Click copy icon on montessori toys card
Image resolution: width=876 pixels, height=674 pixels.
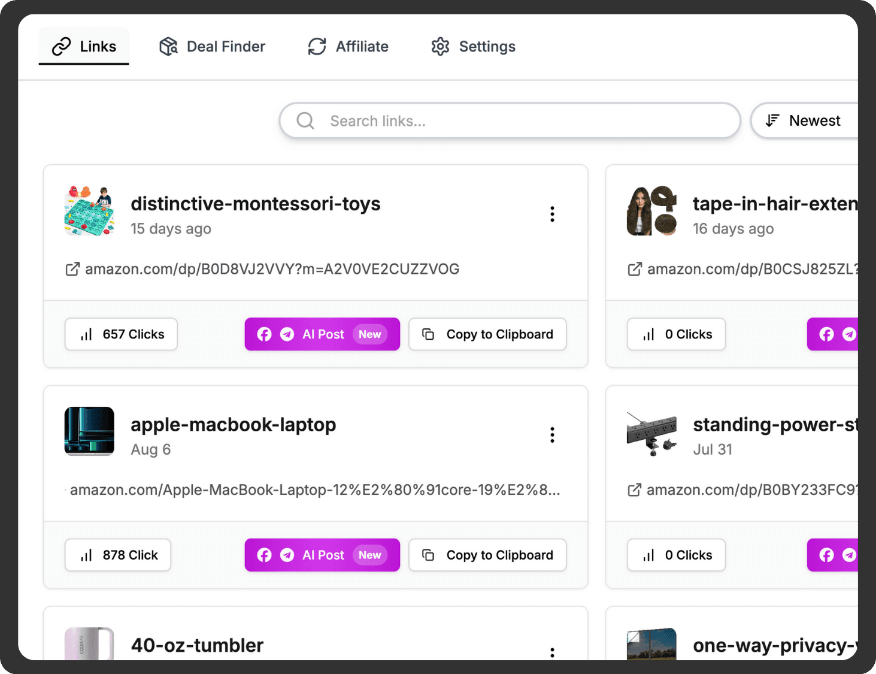[428, 334]
